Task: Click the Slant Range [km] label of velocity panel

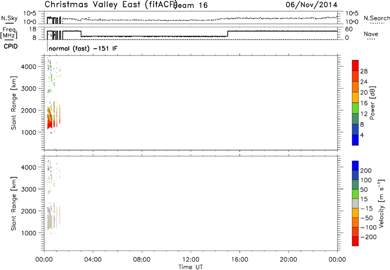Action: (x=14, y=204)
